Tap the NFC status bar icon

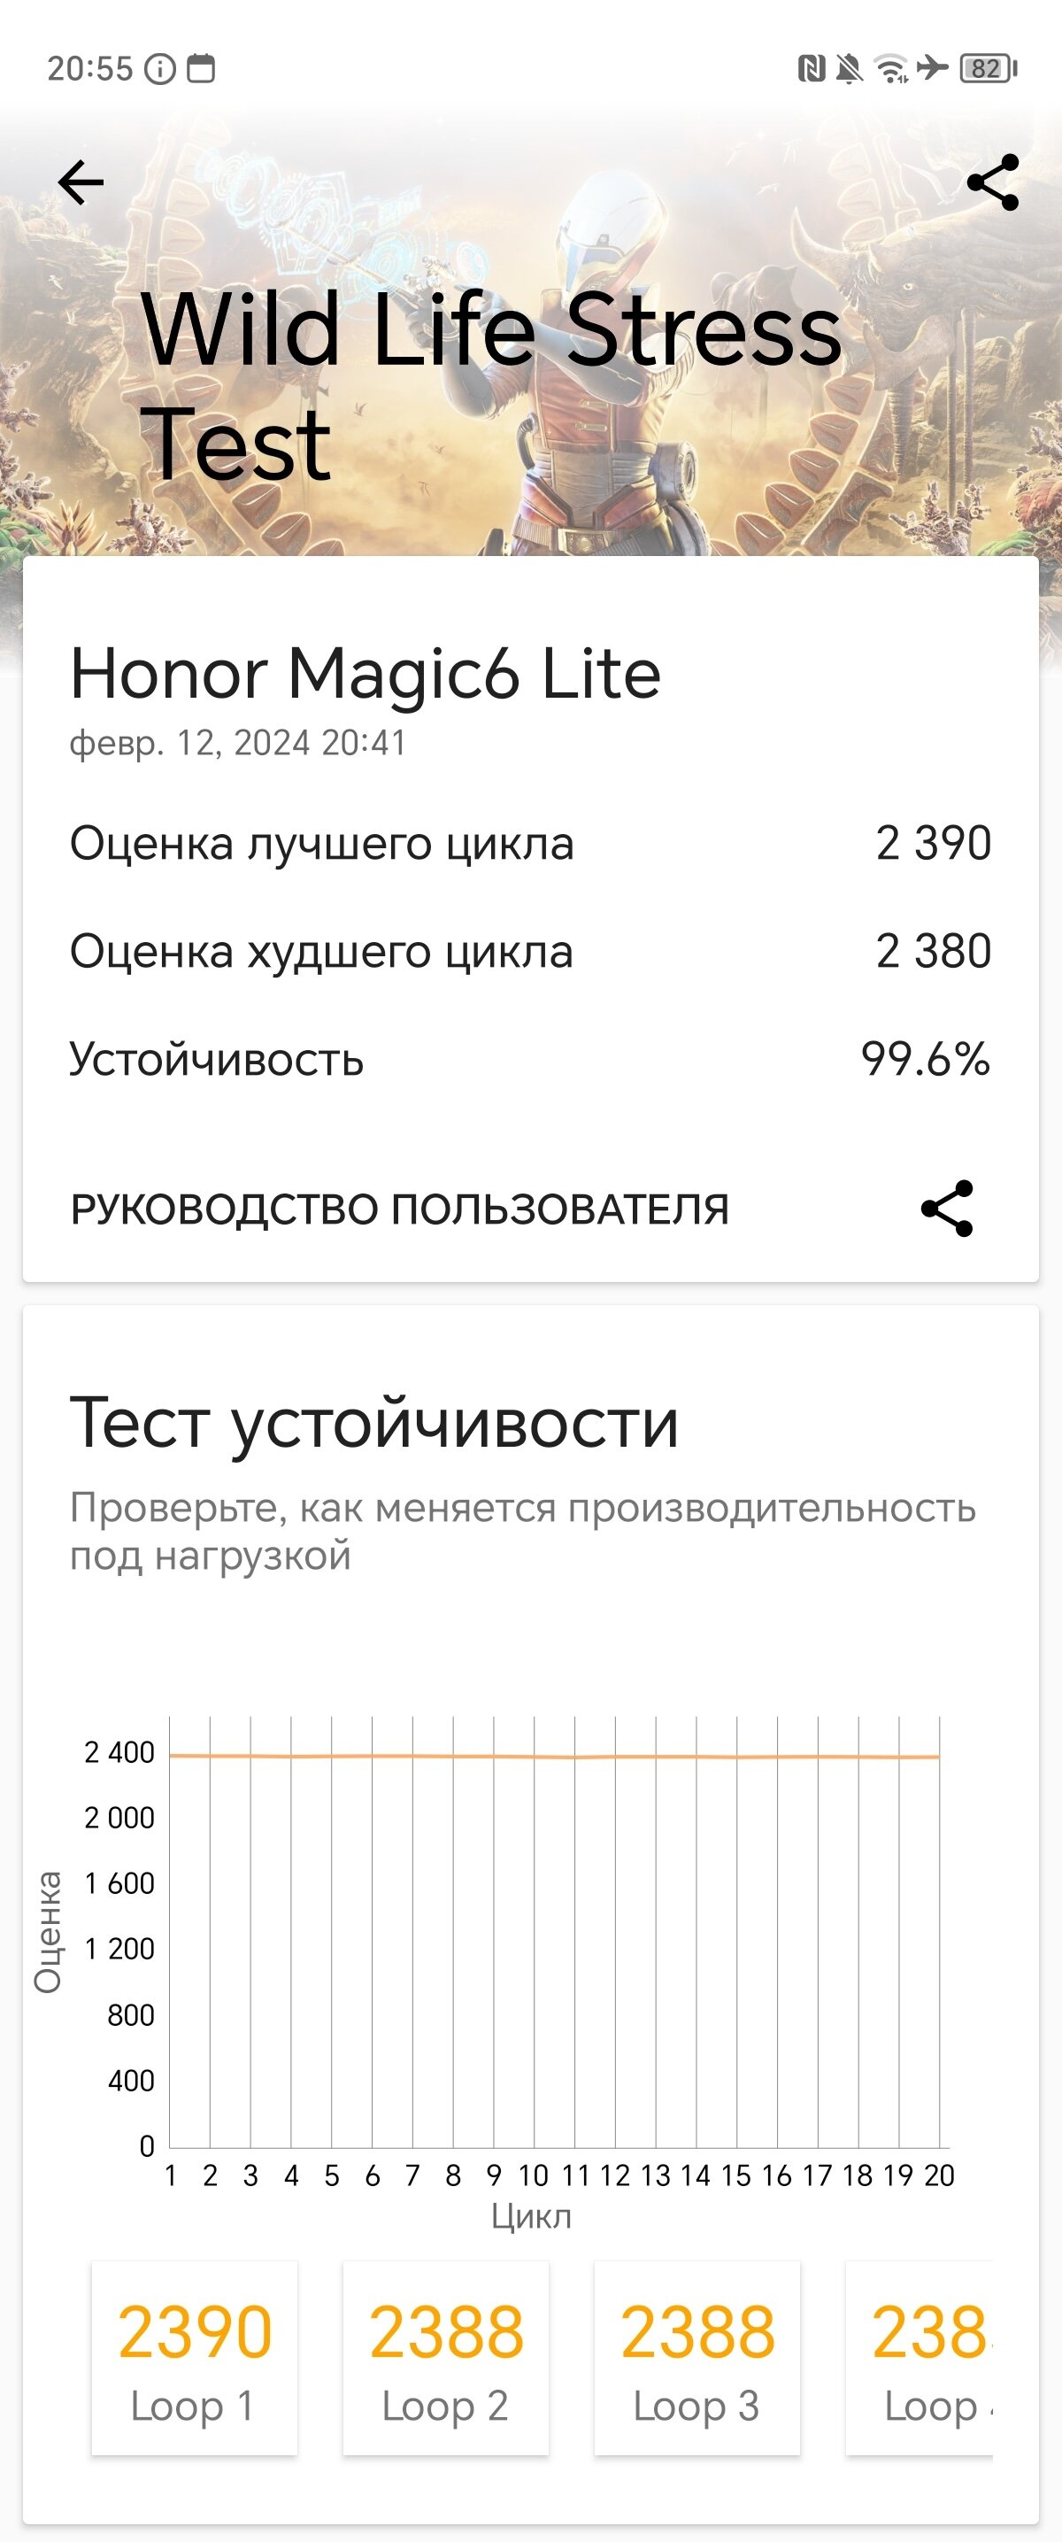[811, 68]
